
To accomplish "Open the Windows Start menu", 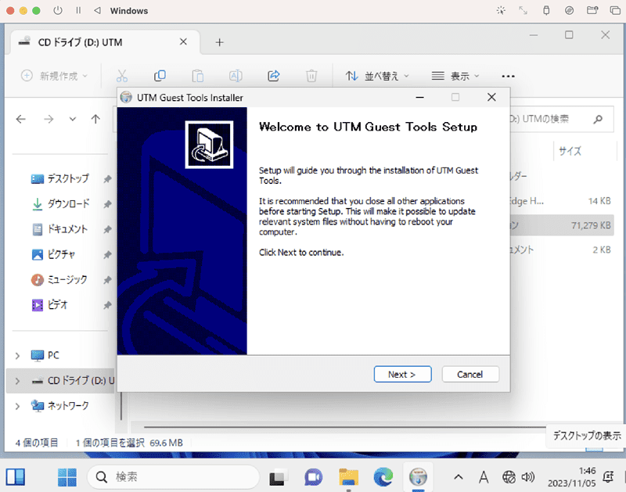I will point(67,477).
